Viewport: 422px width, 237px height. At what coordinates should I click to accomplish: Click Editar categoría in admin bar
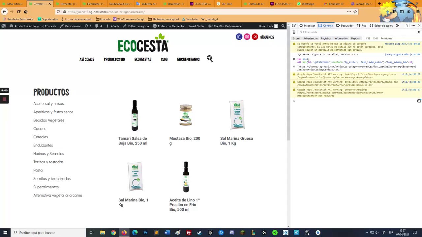point(136,26)
